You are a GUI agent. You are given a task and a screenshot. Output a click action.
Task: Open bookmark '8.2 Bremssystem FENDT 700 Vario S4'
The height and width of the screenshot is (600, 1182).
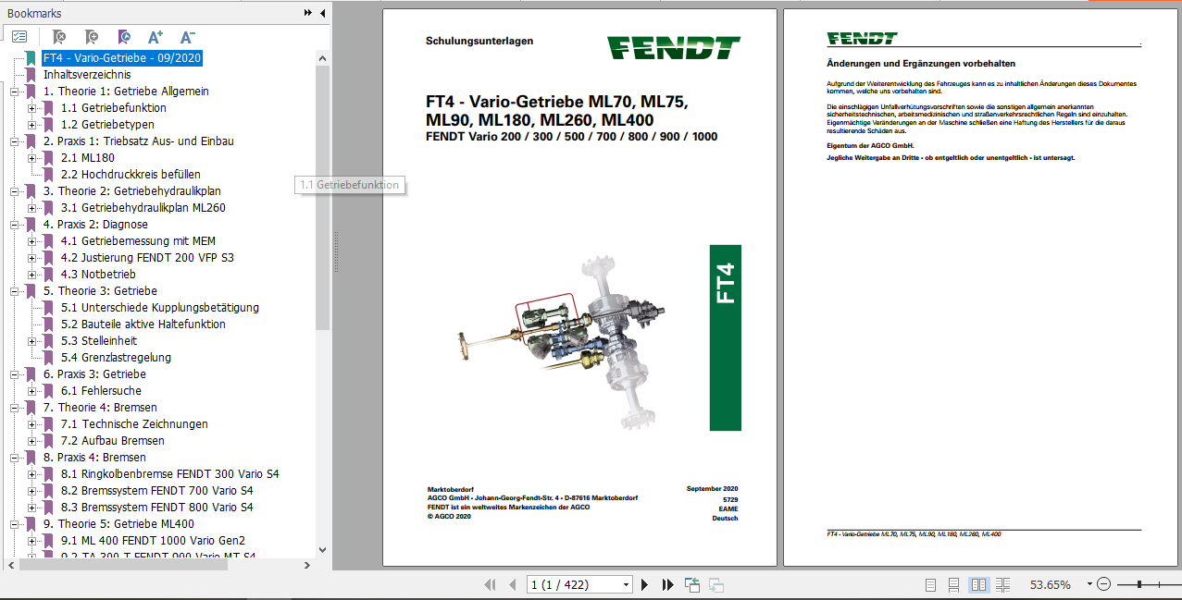click(x=157, y=491)
